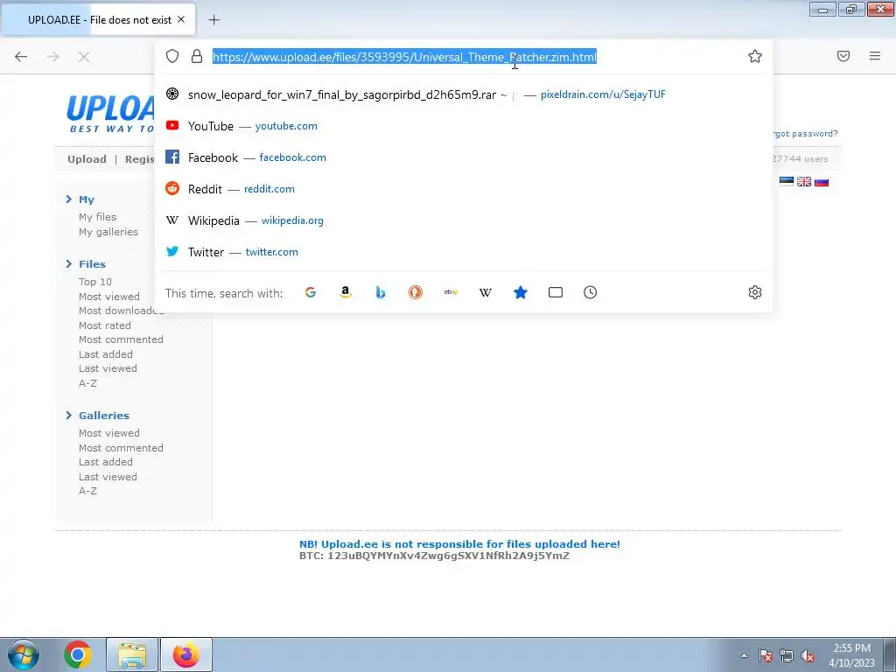This screenshot has height=672, width=896.
Task: Open the tracking protection shield icon
Action: [x=172, y=56]
